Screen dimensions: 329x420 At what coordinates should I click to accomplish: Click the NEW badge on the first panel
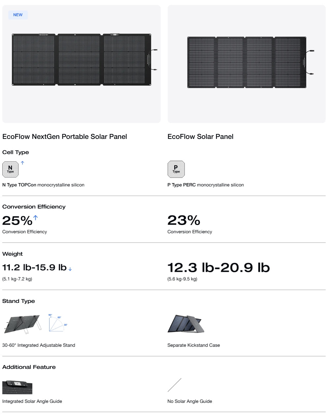coord(18,15)
